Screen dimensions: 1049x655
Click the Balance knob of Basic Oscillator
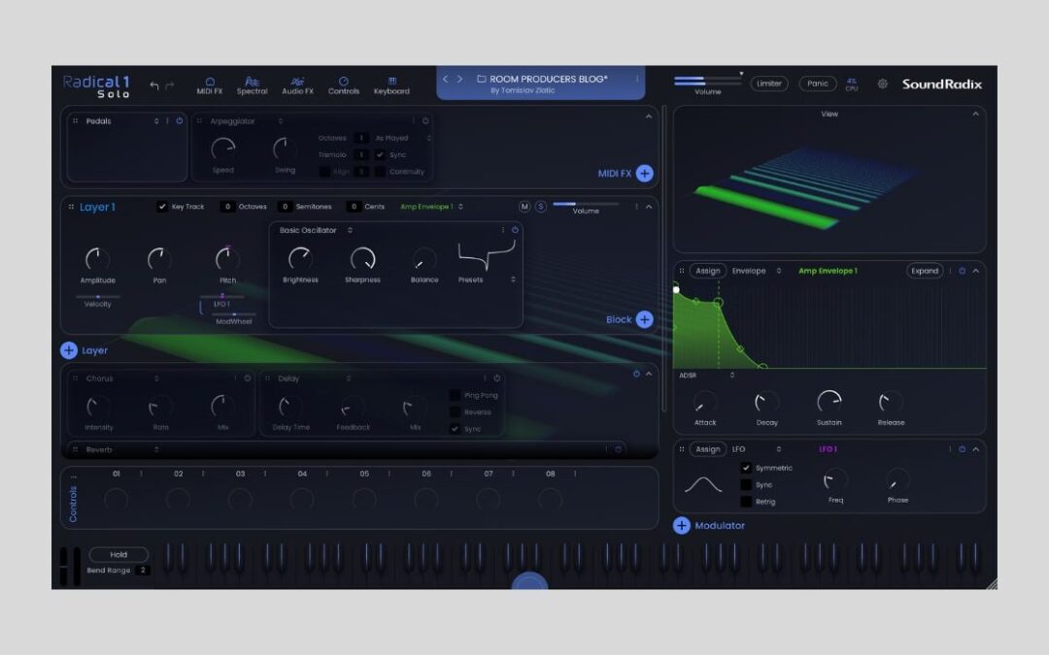pyautogui.click(x=424, y=259)
